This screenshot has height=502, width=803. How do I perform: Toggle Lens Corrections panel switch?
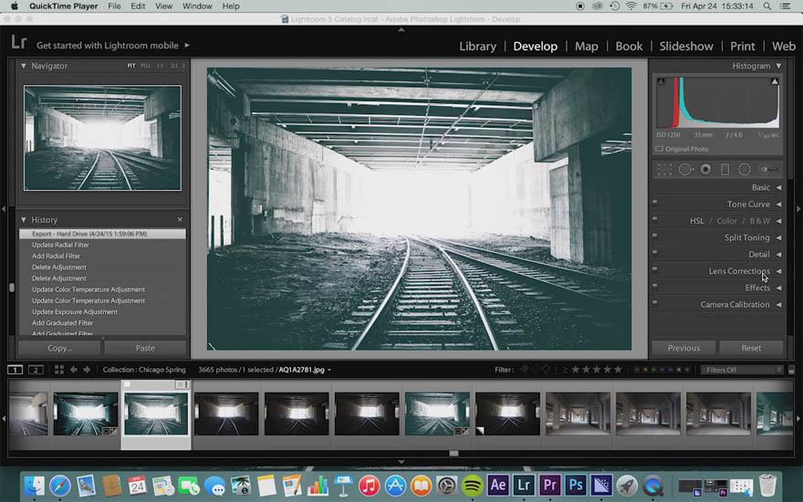[x=655, y=269]
